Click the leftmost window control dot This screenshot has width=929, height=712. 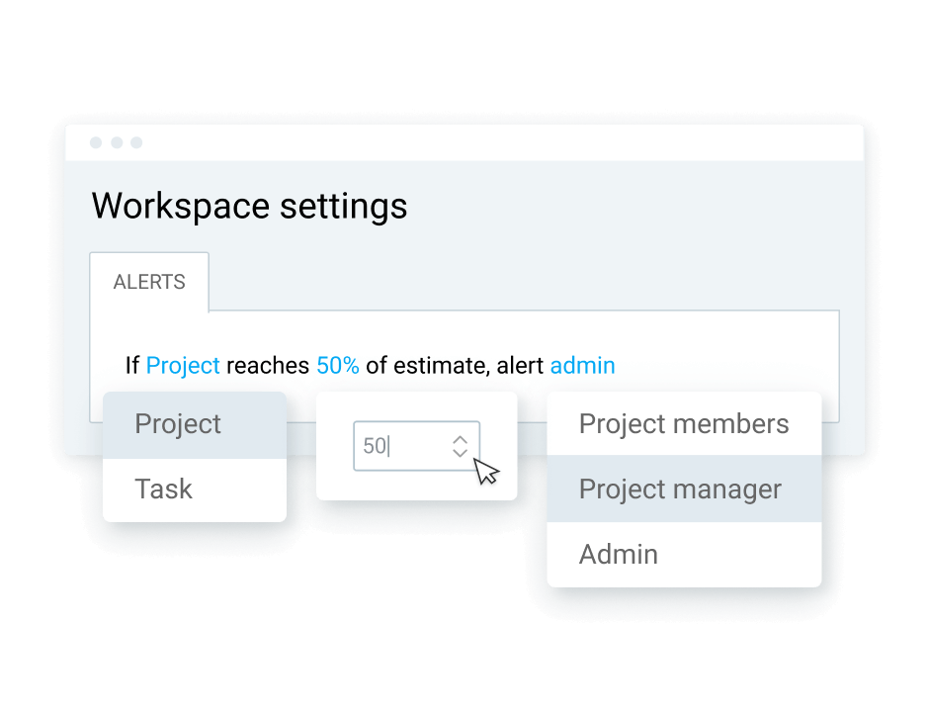point(96,142)
